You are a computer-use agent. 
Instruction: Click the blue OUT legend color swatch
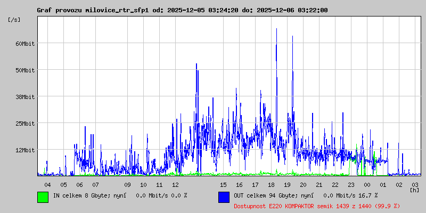pyautogui.click(x=224, y=196)
